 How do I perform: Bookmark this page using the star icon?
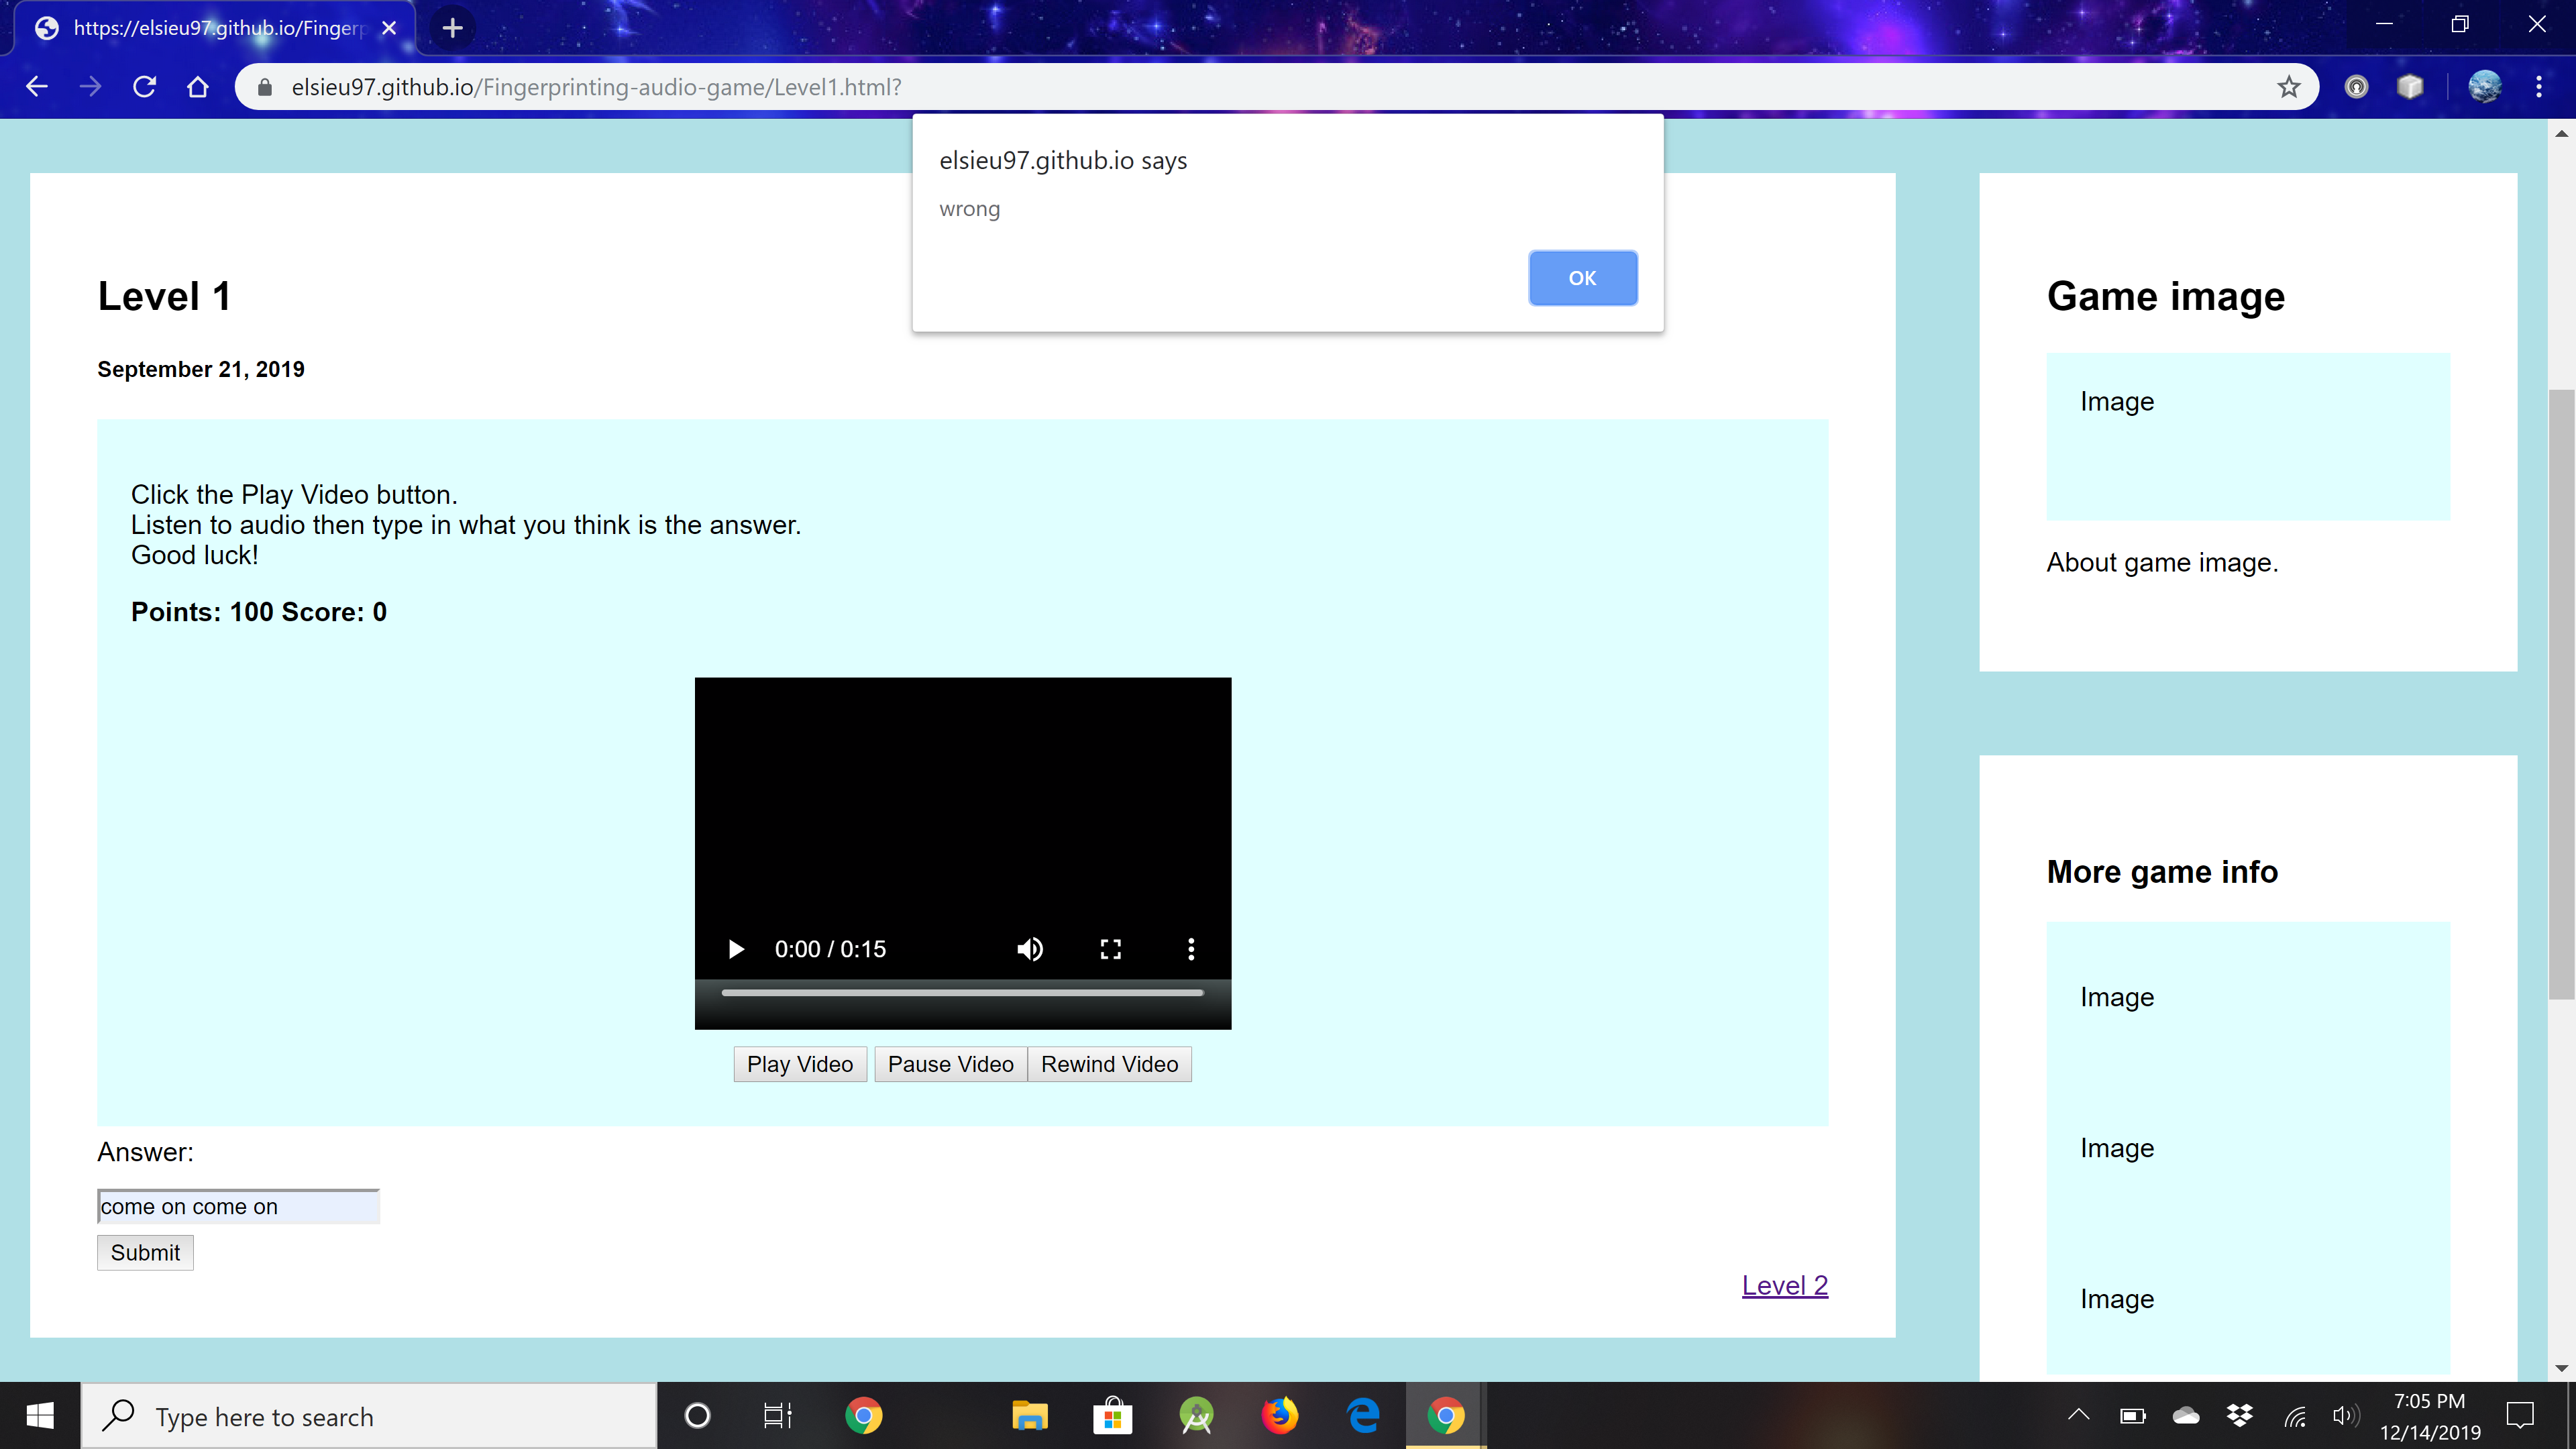[2288, 87]
